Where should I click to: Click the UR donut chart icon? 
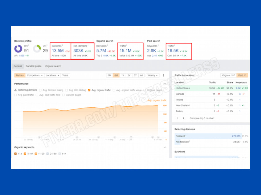point(37,49)
